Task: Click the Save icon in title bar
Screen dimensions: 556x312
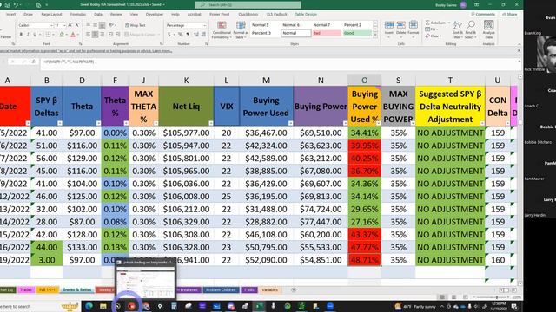Action: pyautogui.click(x=8, y=5)
